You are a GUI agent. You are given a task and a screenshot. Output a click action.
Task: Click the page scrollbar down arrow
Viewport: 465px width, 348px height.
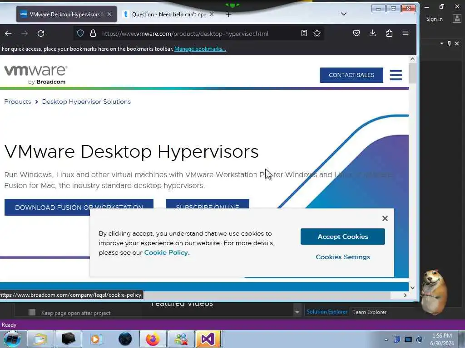pos(412,288)
